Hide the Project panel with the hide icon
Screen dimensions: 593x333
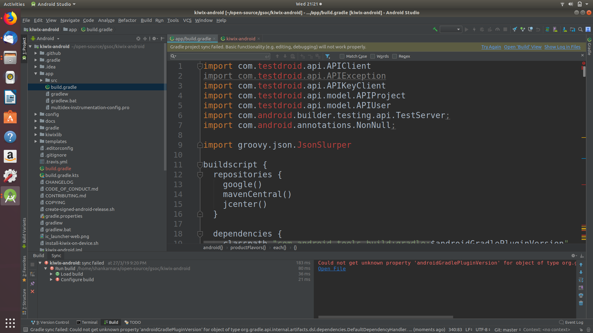pyautogui.click(x=162, y=39)
